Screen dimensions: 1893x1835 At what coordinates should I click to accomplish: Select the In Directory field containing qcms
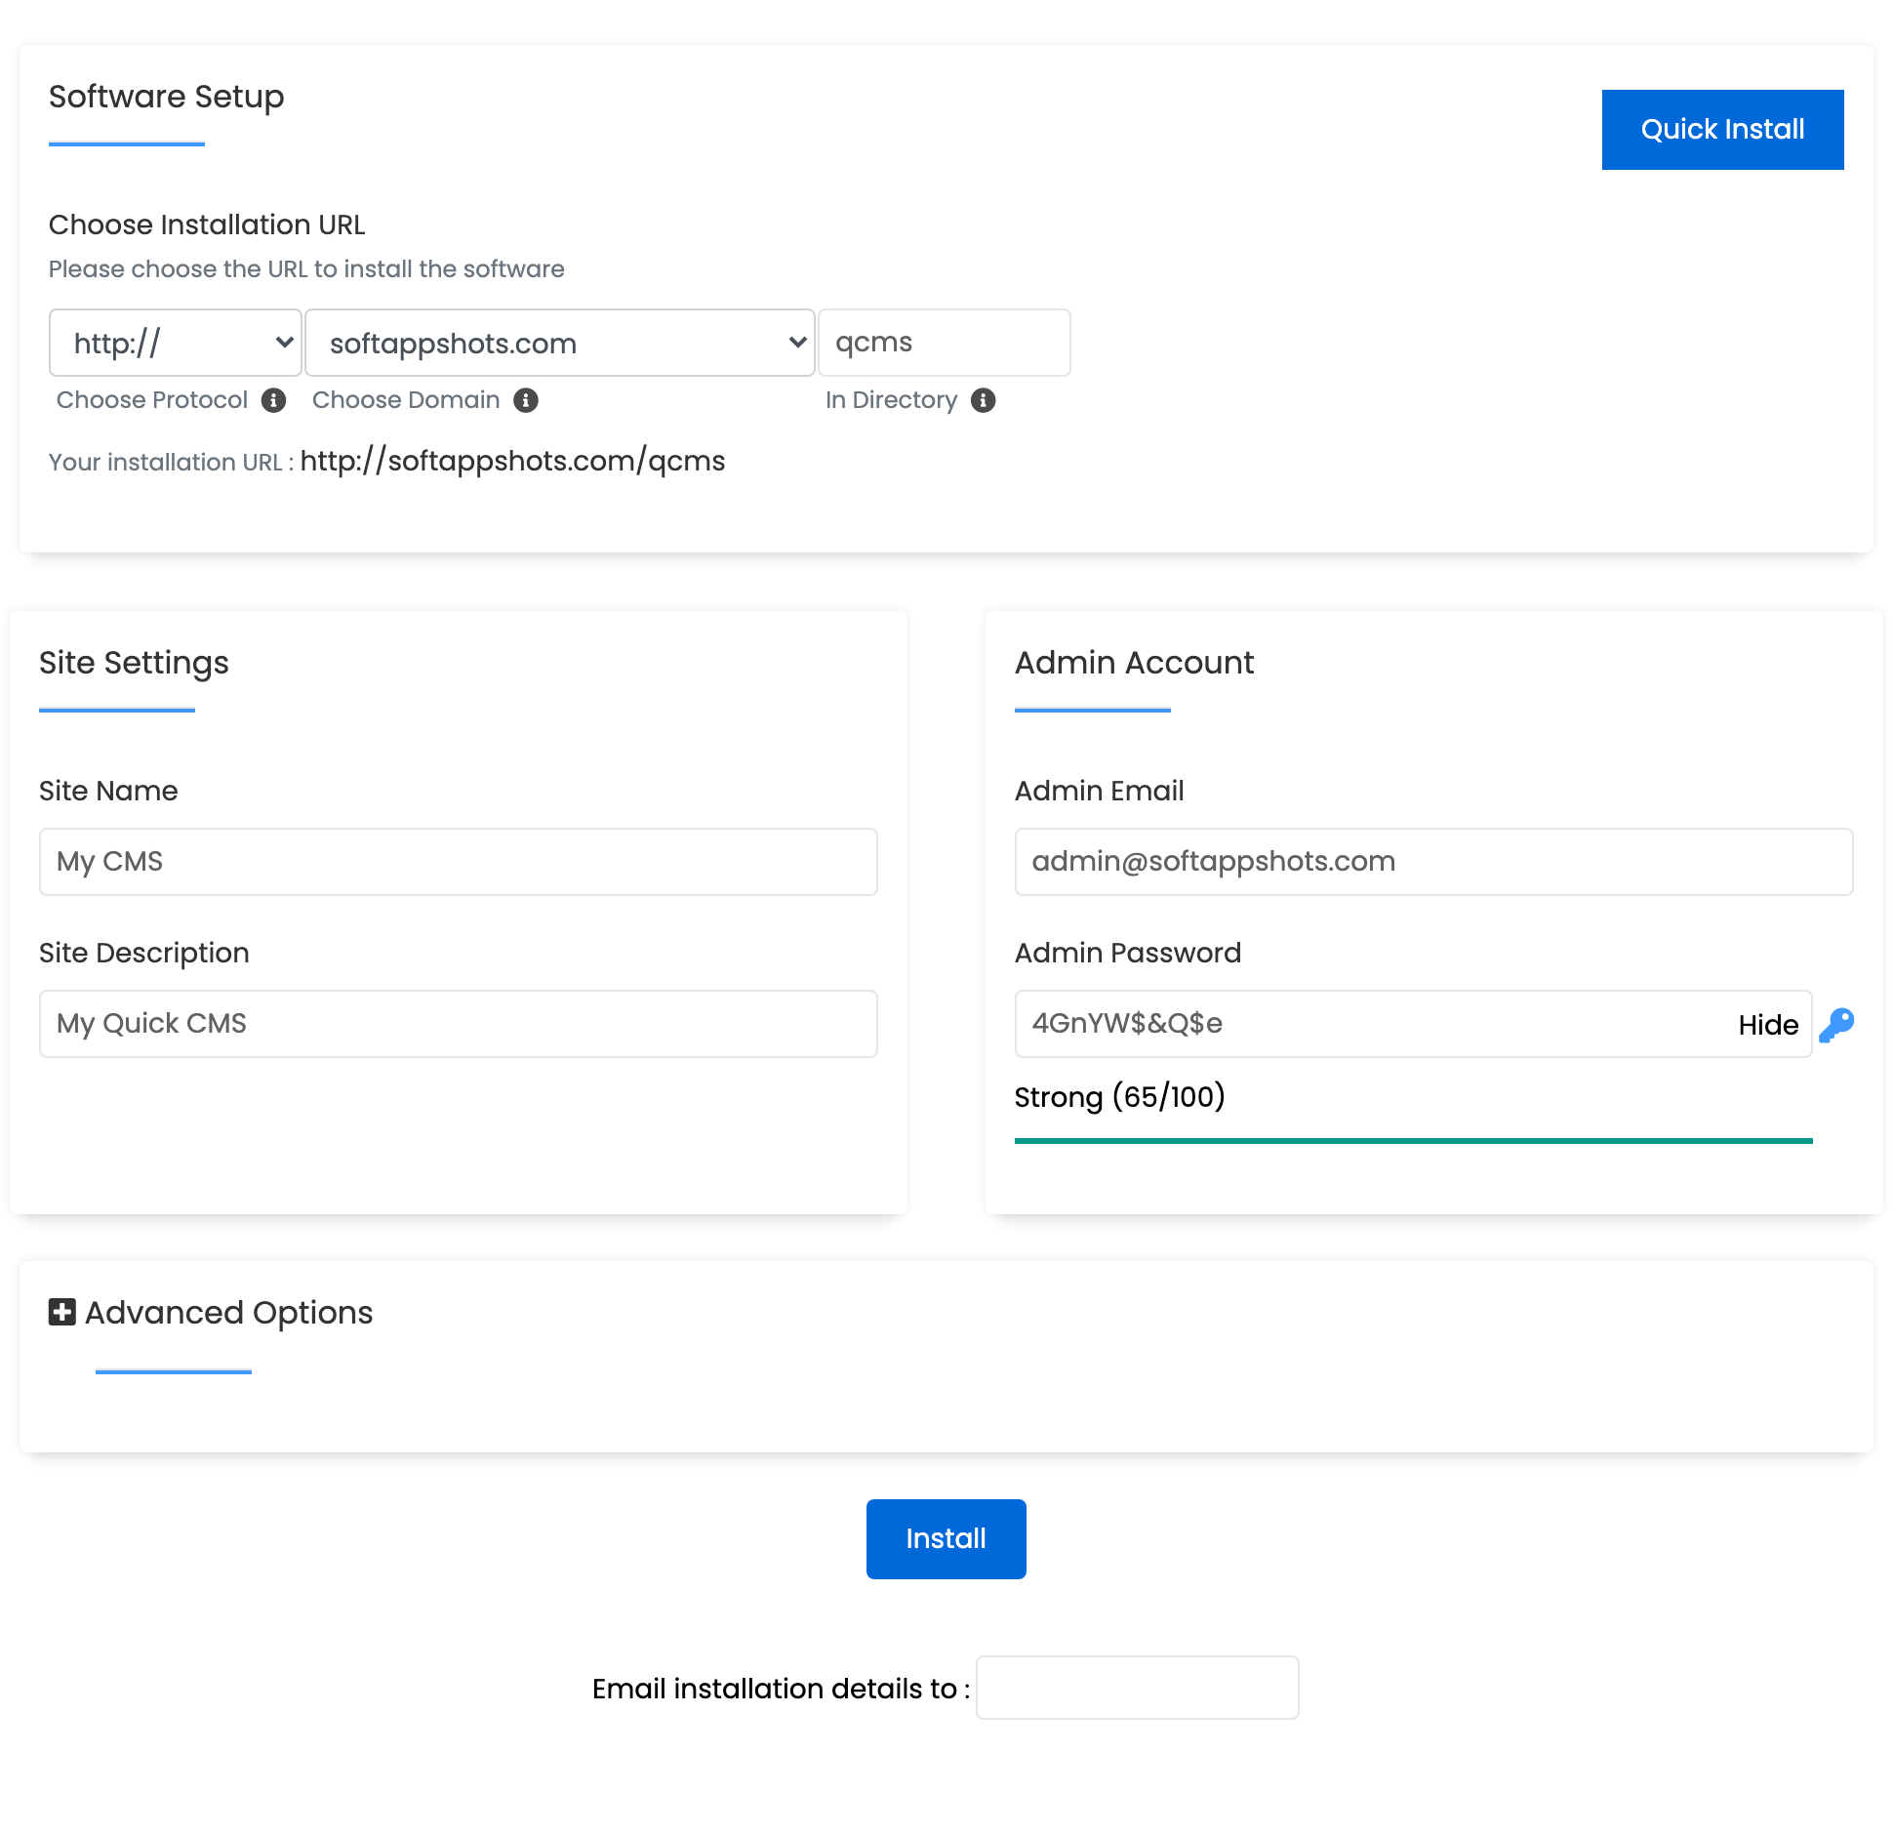click(944, 342)
